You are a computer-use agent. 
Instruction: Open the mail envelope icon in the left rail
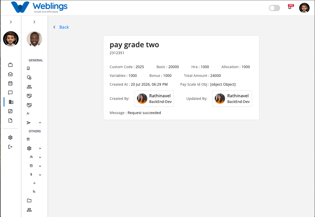[10, 74]
